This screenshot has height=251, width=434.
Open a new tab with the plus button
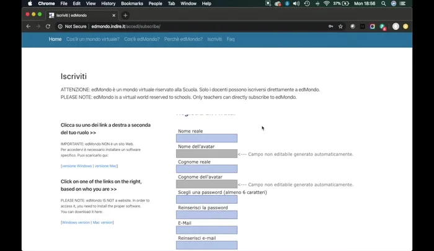click(x=125, y=16)
